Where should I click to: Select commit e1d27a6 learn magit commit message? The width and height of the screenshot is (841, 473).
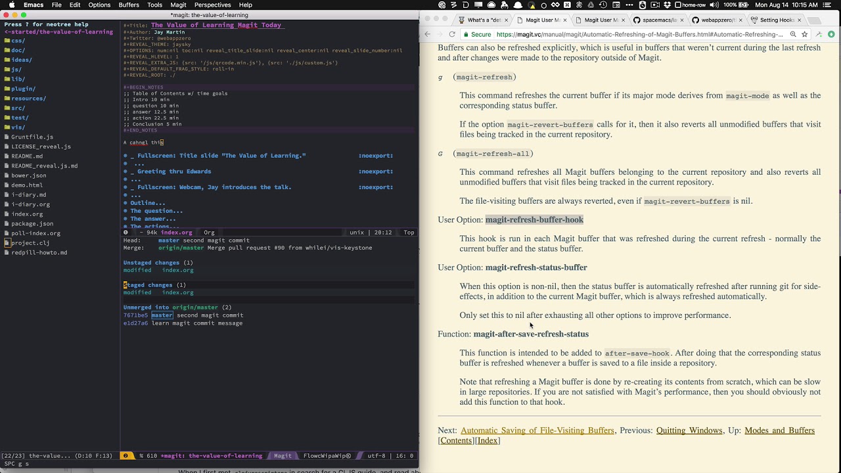click(183, 323)
